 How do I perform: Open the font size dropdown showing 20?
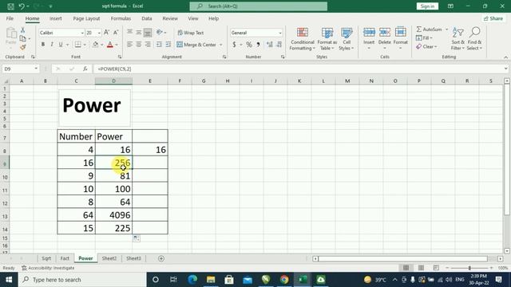click(99, 33)
